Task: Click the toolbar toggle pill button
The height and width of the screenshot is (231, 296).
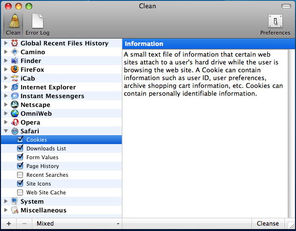Action: click(286, 6)
